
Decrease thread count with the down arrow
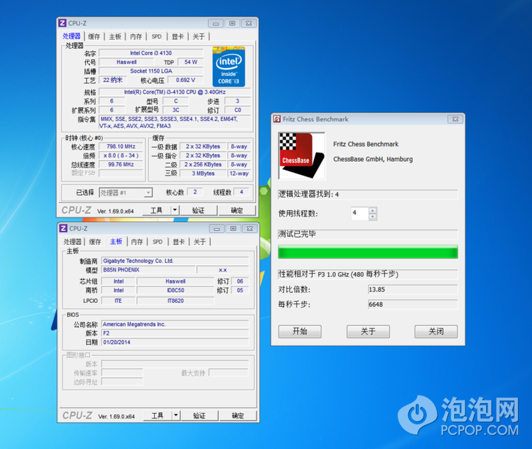[372, 217]
